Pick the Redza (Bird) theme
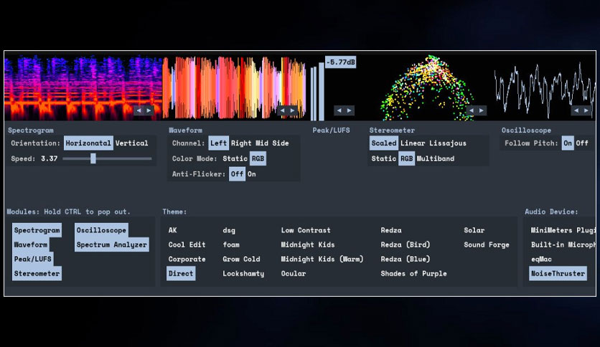 [x=406, y=244]
